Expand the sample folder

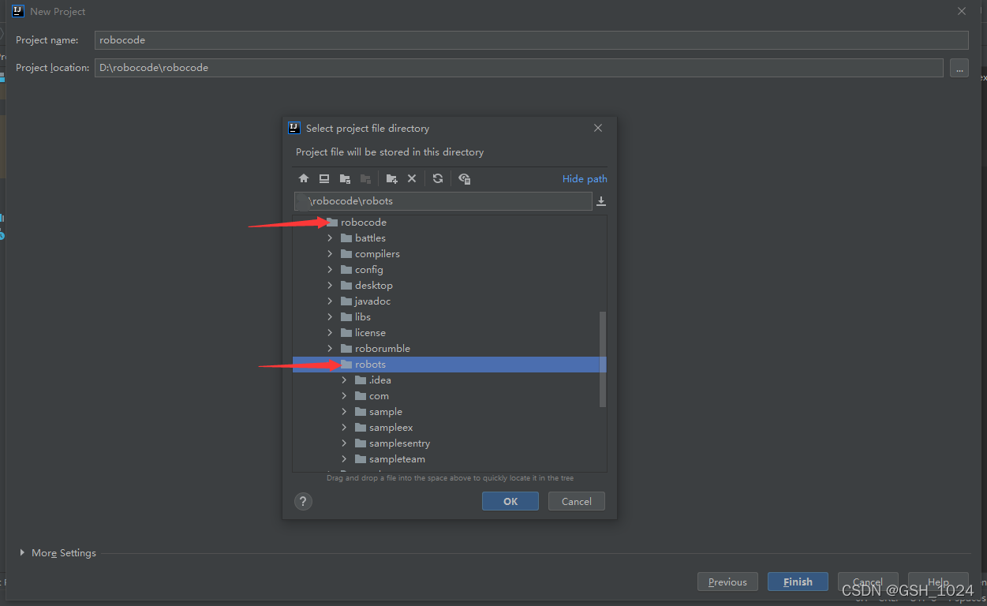click(x=344, y=411)
